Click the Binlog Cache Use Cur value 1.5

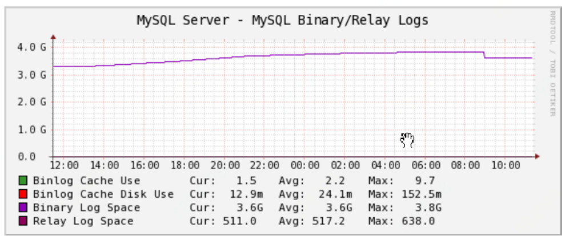246,181
